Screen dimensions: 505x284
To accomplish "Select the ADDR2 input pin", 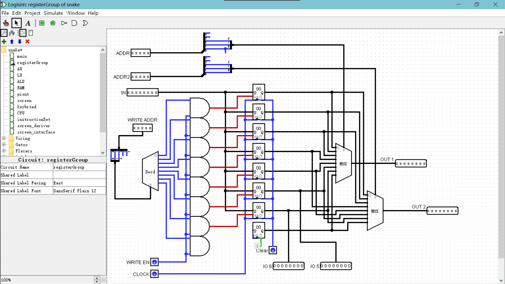I will [x=140, y=77].
